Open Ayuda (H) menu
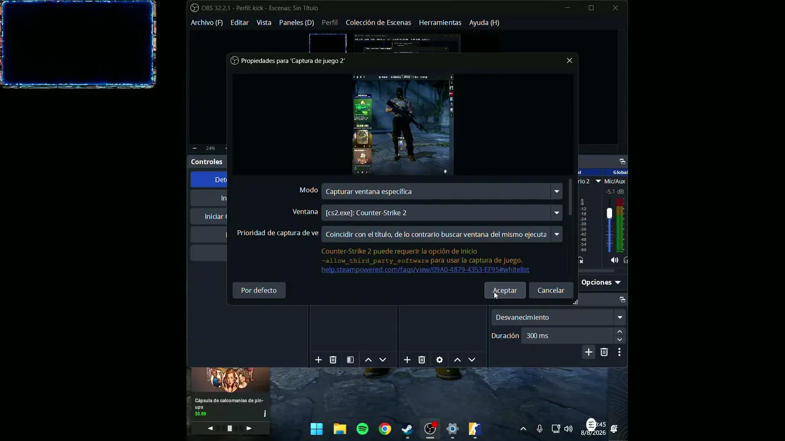 (484, 23)
